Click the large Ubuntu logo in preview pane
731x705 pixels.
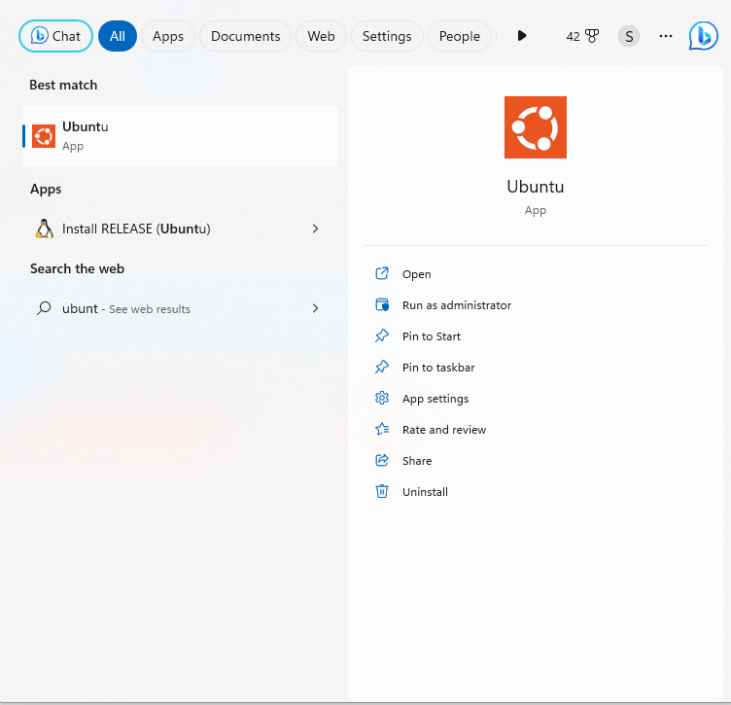(x=535, y=127)
